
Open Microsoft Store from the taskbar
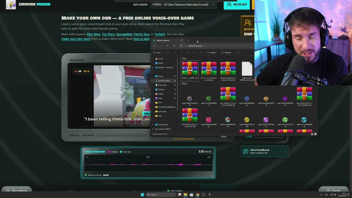pyautogui.click(x=191, y=195)
